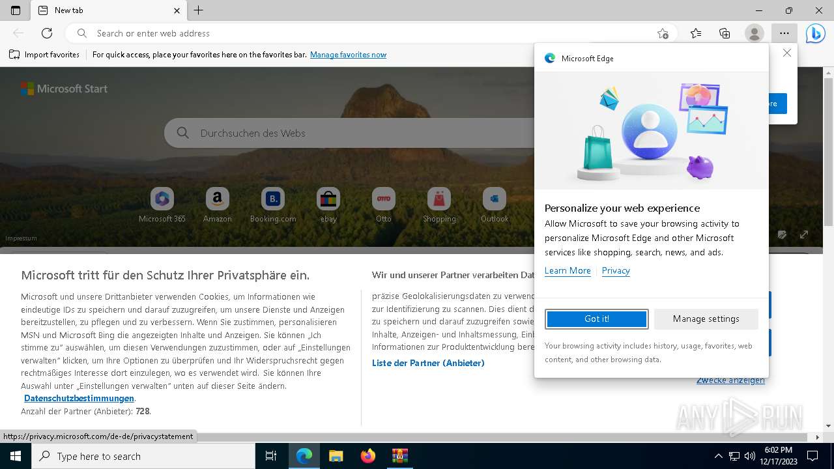834x469 pixels.
Task: Open Microsoft Edge taskbar icon
Action: [x=304, y=456]
